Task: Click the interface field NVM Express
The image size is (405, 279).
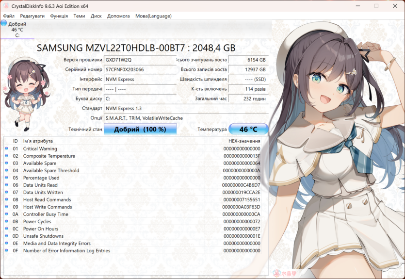Action: [x=140, y=79]
